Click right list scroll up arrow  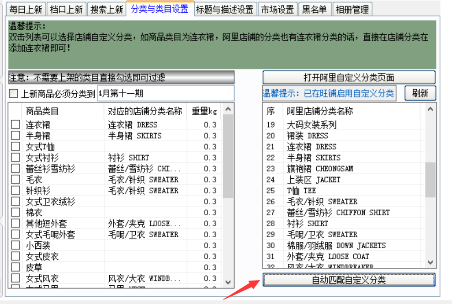tap(431, 109)
